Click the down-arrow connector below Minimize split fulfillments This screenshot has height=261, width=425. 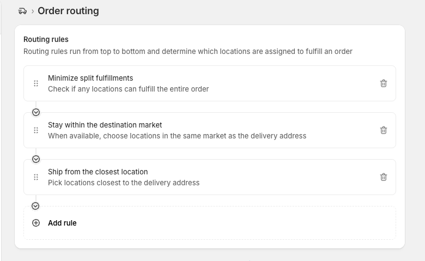(x=36, y=112)
